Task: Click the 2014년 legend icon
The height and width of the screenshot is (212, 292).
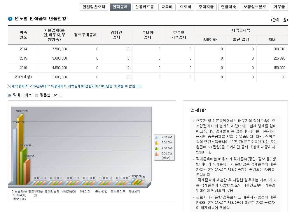Action: click(157, 137)
